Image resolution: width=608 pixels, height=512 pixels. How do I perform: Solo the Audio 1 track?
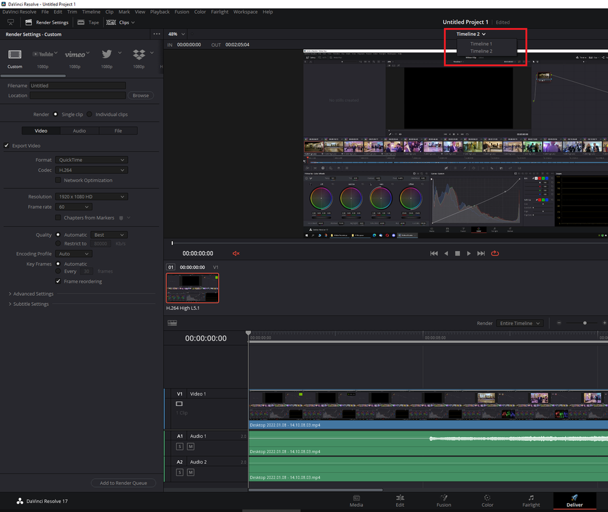pyautogui.click(x=180, y=447)
